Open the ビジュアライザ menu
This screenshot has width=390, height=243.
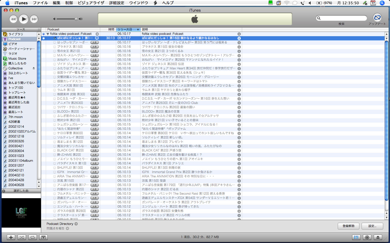pos(91,3)
